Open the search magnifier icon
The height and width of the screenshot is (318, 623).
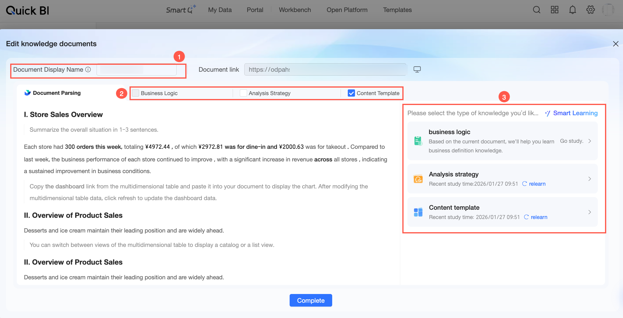[537, 10]
